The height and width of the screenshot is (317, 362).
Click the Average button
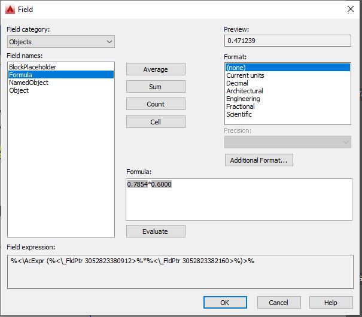[156, 69]
